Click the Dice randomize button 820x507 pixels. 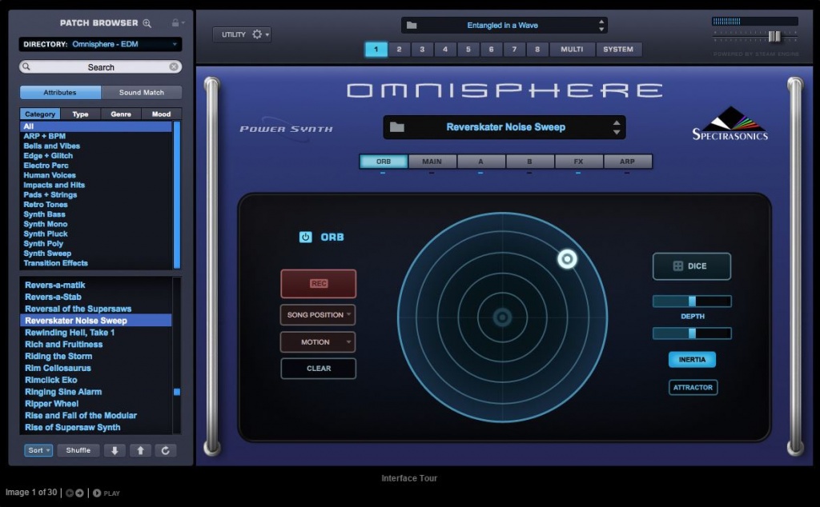click(691, 266)
